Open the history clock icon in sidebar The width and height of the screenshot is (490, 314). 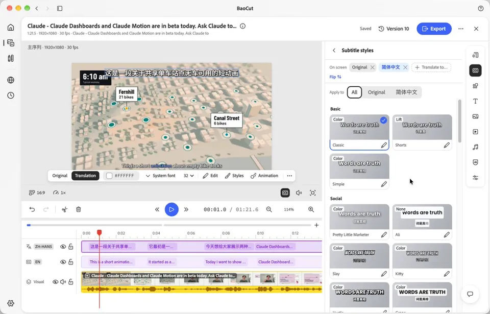click(x=11, y=95)
